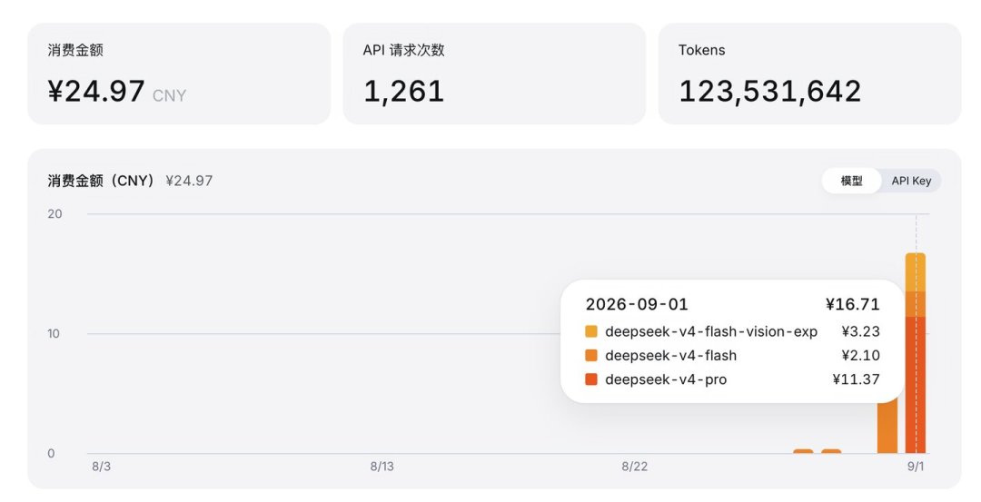Click the yellow deepseek-v4-flash-vision-exp legend swatch
The width and height of the screenshot is (981, 502).
click(590, 331)
